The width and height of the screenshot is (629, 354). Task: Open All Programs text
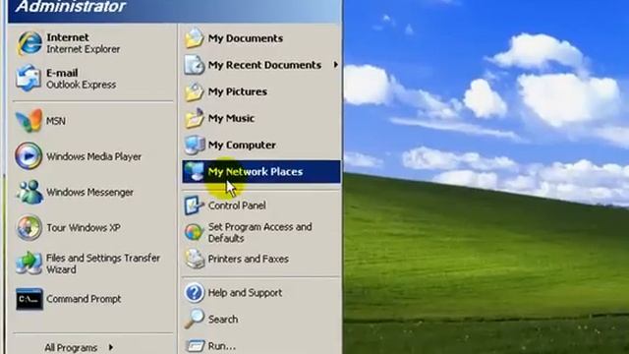point(71,347)
